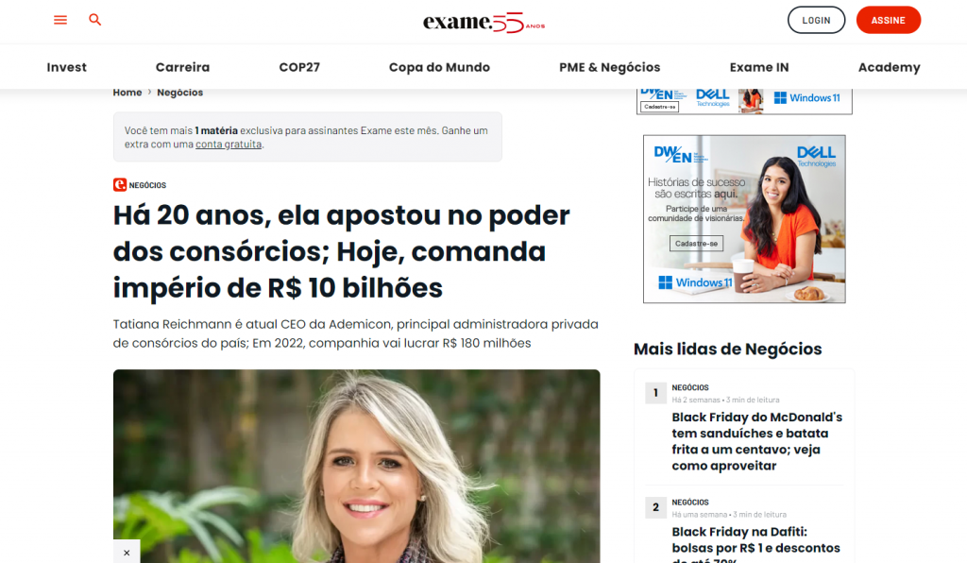Open Copa do Mundo section

click(440, 67)
